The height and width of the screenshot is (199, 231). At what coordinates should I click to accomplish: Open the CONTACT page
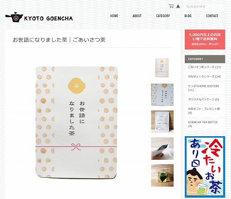[212, 16]
